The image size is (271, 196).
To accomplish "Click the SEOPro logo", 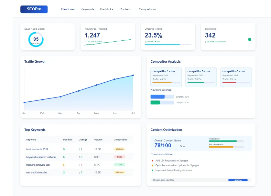I will click(x=34, y=9).
